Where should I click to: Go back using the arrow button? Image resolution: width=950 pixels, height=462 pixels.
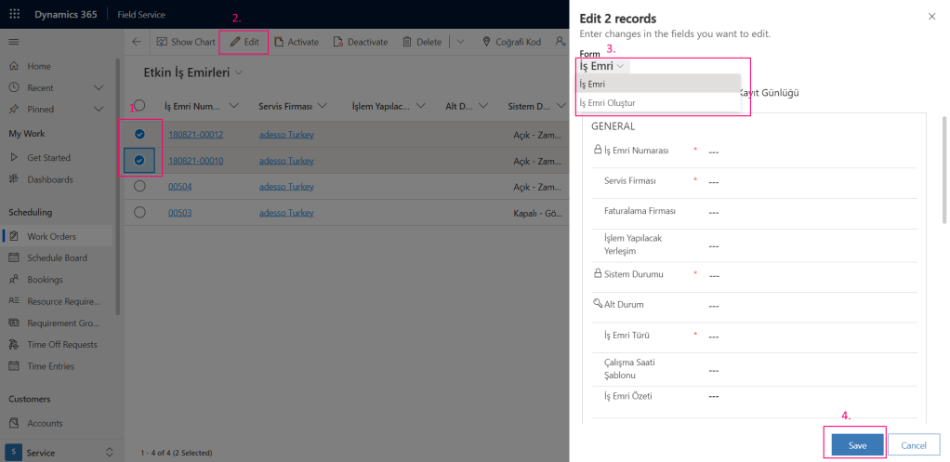pos(137,42)
